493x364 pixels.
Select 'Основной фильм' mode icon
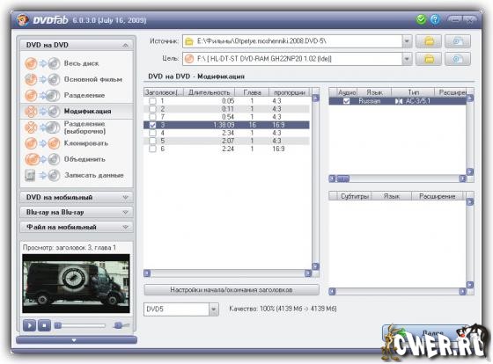click(42, 79)
